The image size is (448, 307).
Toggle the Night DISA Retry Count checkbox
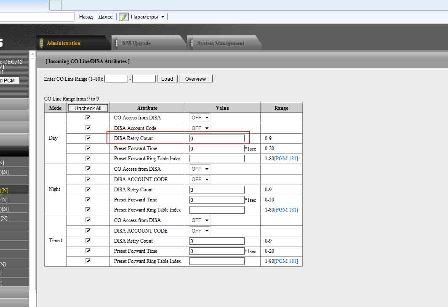point(88,190)
